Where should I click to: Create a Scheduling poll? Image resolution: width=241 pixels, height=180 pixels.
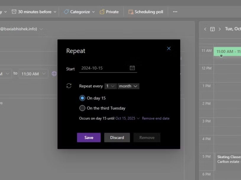[146, 12]
